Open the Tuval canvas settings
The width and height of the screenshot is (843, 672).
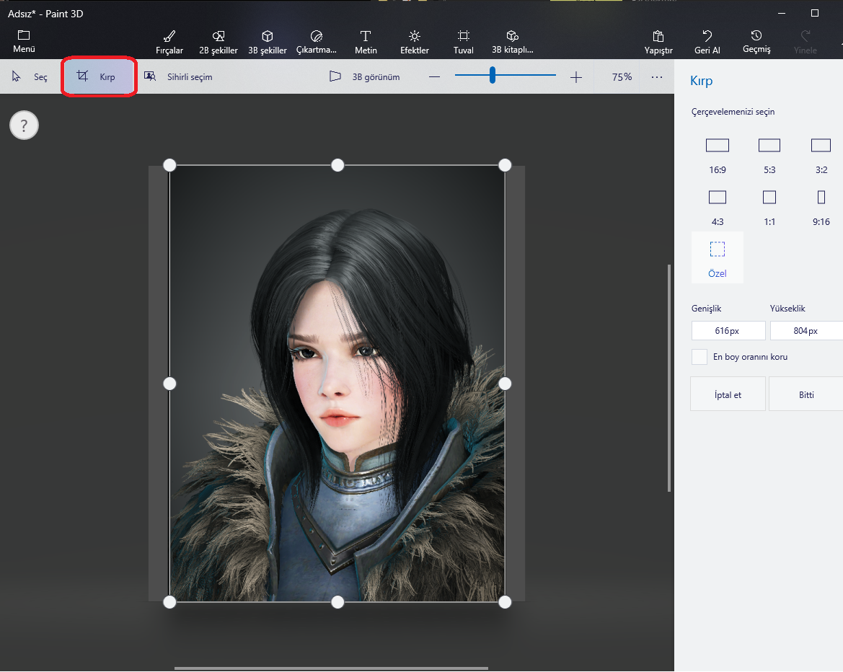(x=464, y=42)
